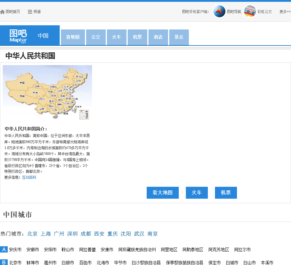This screenshot has height=265, width=291.
Task: Open hot city 上海
Action: 46,234
